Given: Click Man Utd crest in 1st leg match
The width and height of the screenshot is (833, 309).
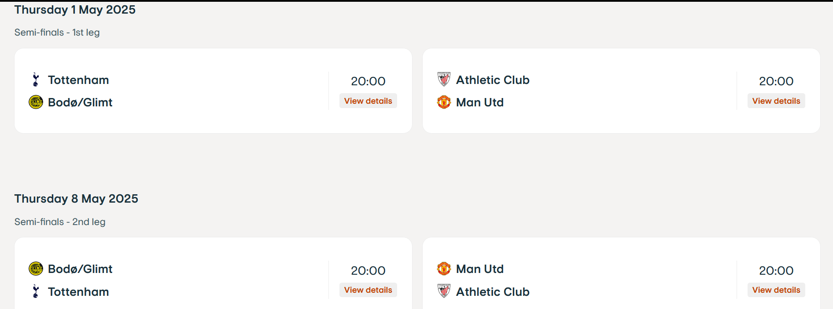Looking at the screenshot, I should [444, 102].
